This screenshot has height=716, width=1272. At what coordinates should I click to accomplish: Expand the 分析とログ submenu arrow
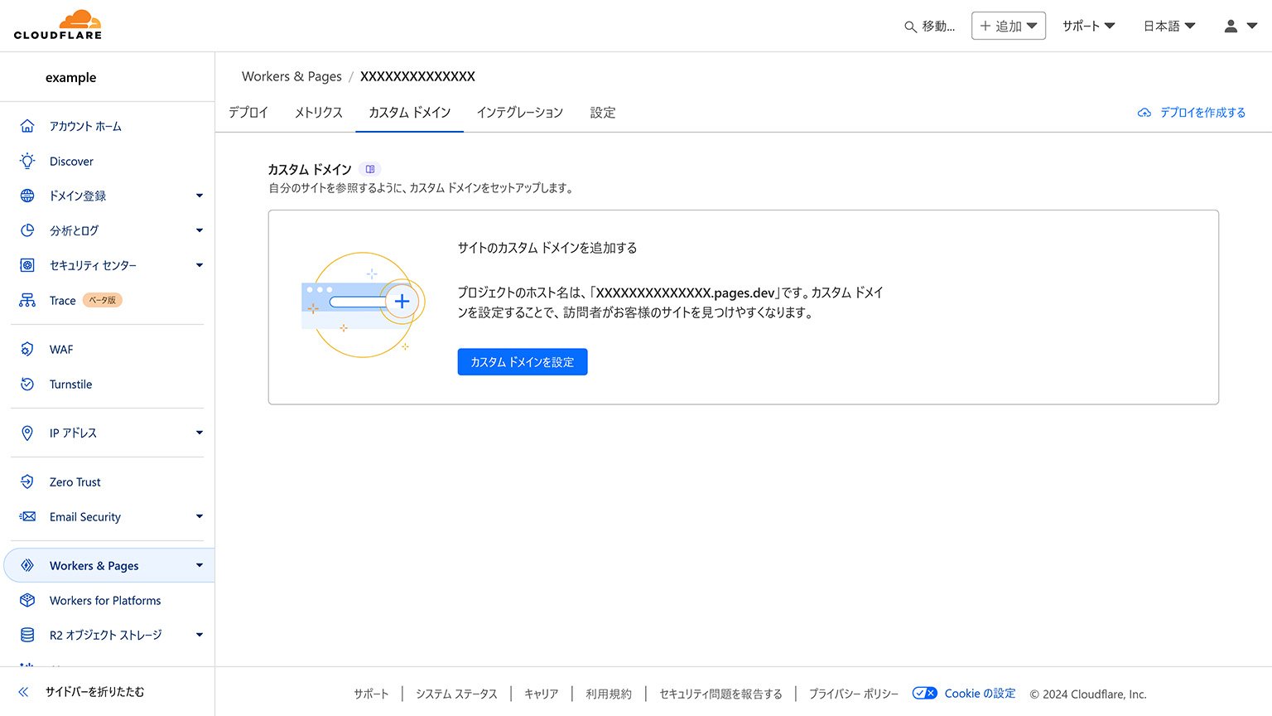(200, 230)
